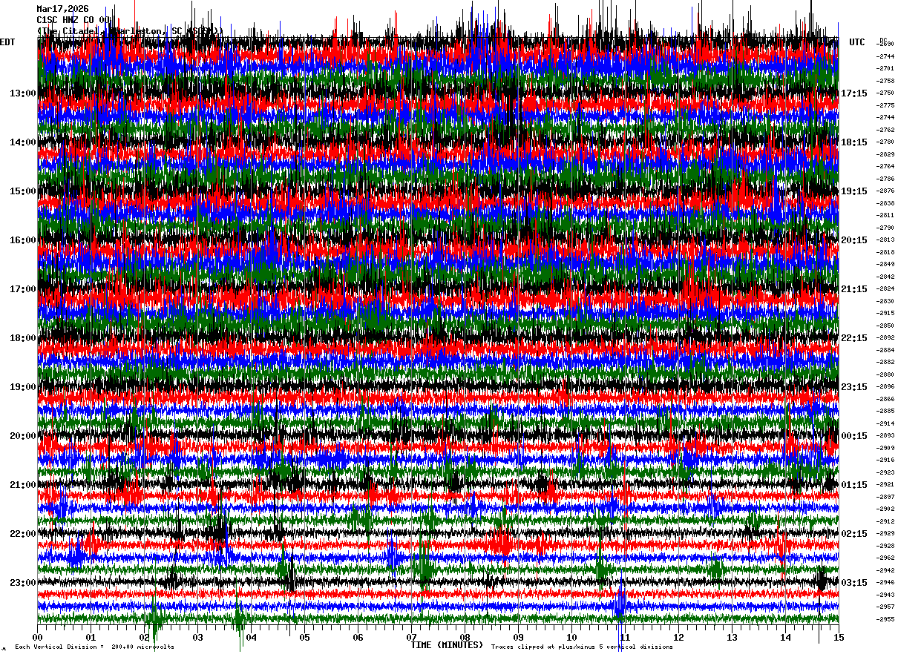Click minute 01 on the time axis
Image resolution: width=898 pixels, height=657 pixels.
click(x=91, y=638)
